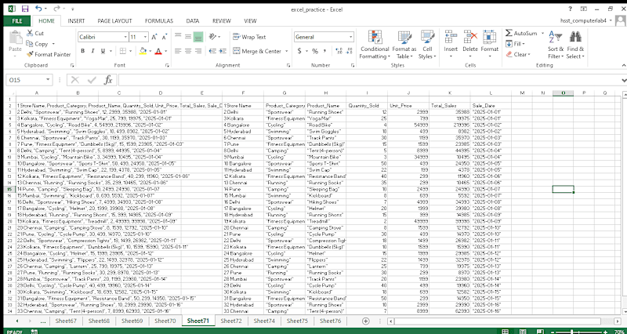Expand the AutoSum dropdown arrow
The height and width of the screenshot is (334, 627).
point(542,33)
